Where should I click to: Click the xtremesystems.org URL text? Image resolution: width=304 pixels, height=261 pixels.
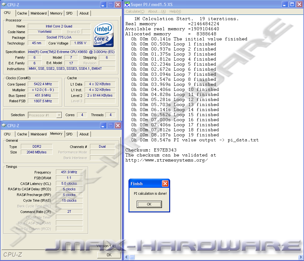(167, 160)
